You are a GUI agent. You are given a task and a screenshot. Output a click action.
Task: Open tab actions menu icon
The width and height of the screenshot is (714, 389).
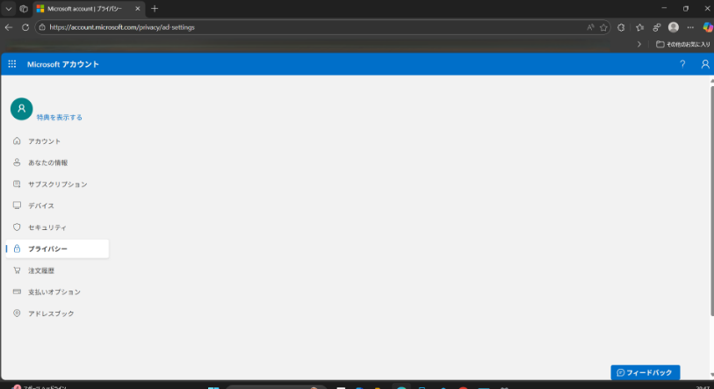tap(24, 9)
